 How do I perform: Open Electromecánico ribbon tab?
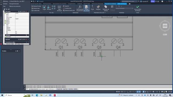[x=47, y=4]
